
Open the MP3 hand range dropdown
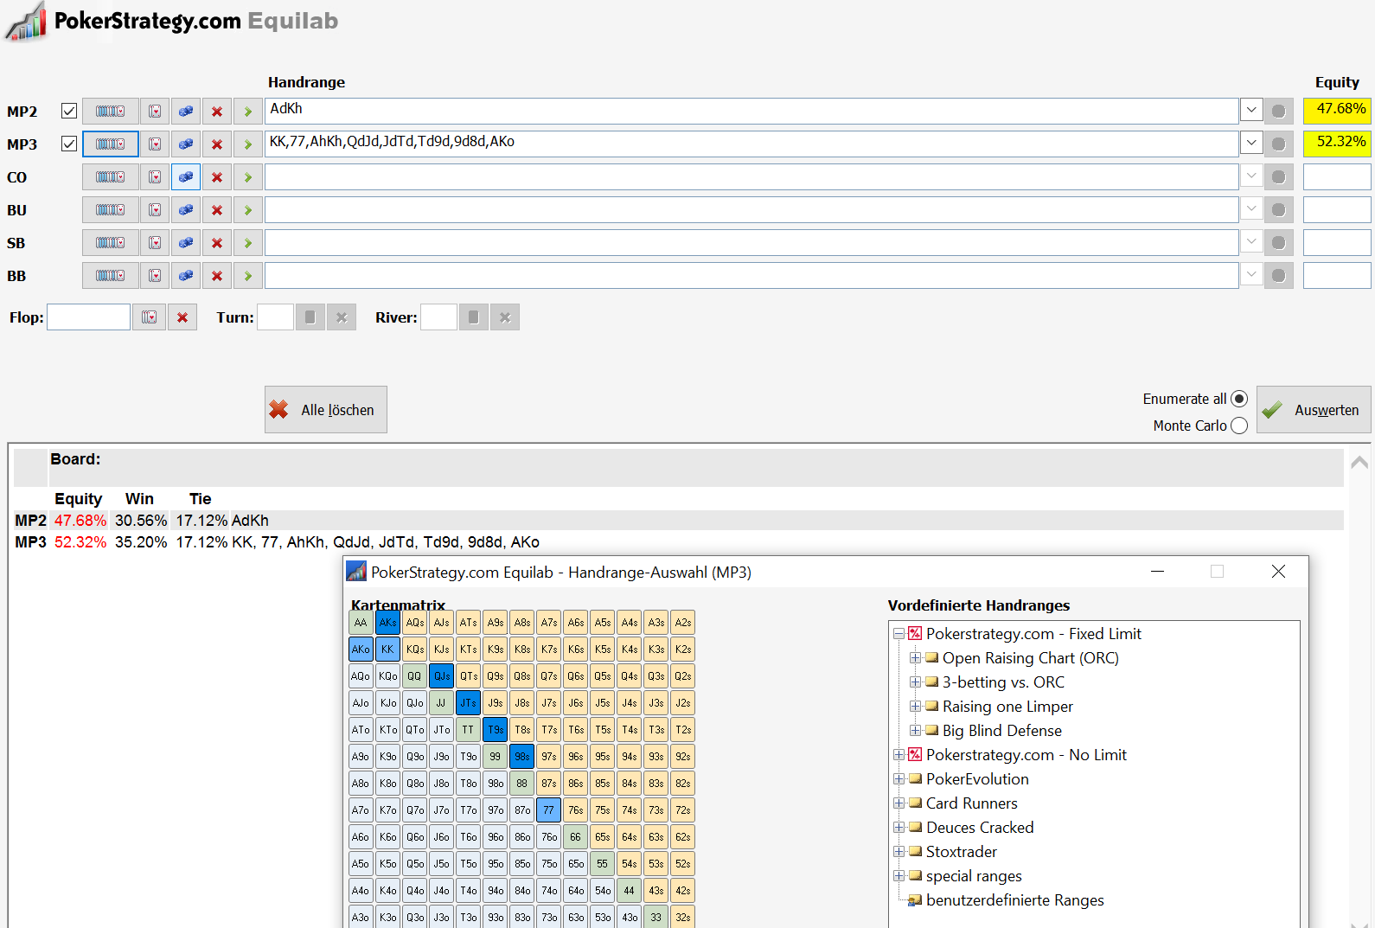(x=1251, y=144)
